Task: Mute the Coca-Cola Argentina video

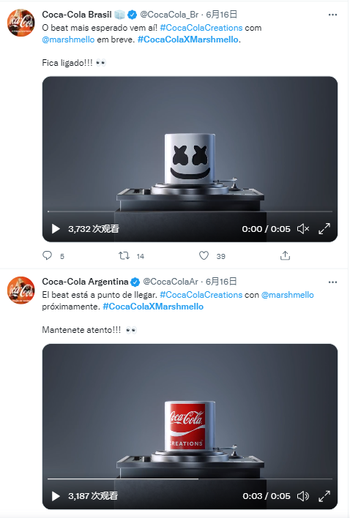Action: pos(302,496)
